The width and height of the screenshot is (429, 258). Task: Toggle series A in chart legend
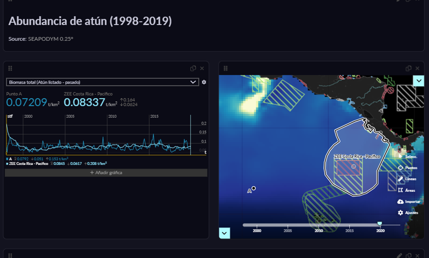(x=10, y=159)
